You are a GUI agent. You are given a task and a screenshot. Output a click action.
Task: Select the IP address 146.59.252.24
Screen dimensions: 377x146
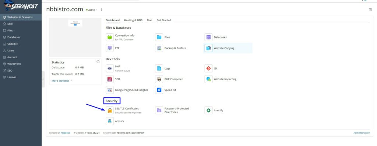point(92,132)
